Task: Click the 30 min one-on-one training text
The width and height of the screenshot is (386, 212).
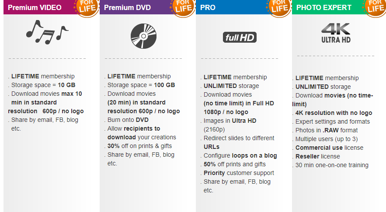Action: point(332,165)
